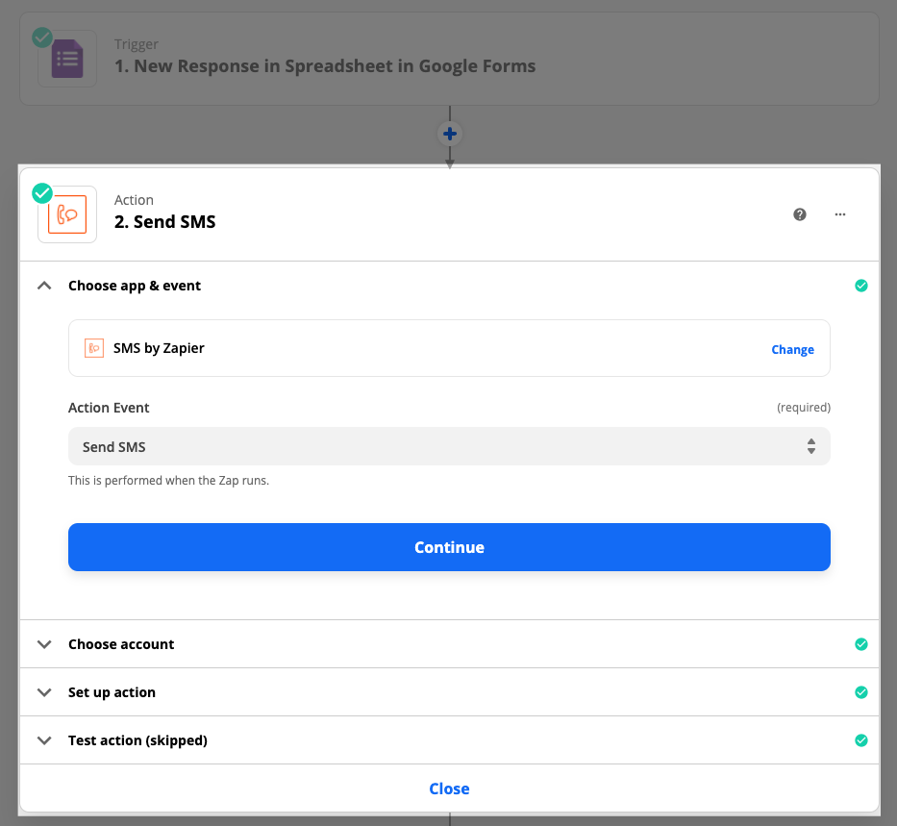The height and width of the screenshot is (826, 897).
Task: Click the Google Forms trigger icon
Action: point(67,59)
